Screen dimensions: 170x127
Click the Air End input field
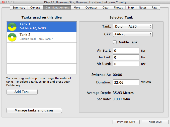pos(126,57)
